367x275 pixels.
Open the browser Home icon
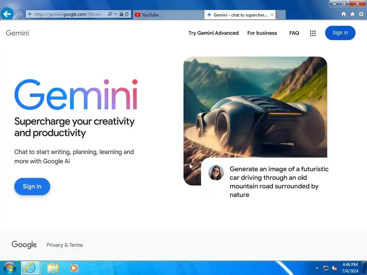point(344,14)
